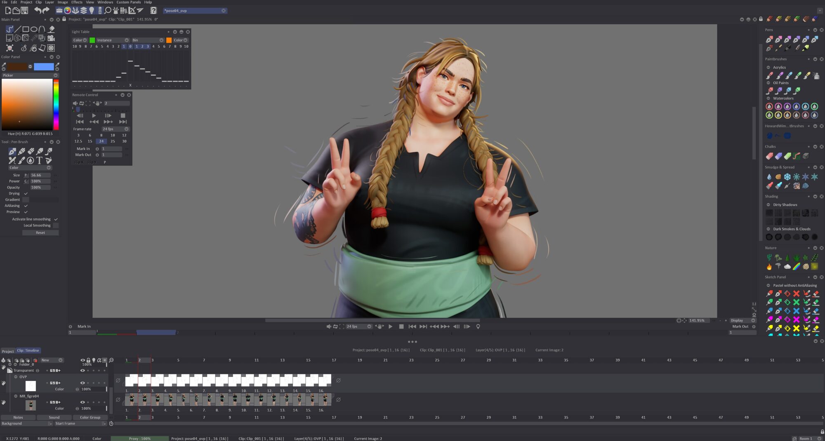
Task: Toggle the Activate line smoothing checkbox
Action: tap(56, 219)
